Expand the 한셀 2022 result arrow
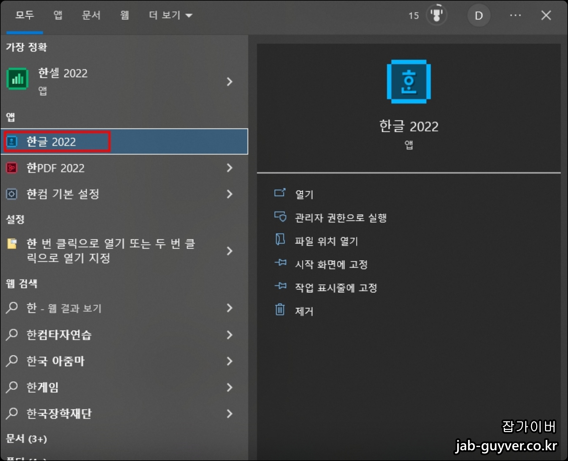 (x=230, y=82)
